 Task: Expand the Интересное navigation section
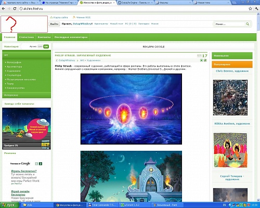click(27, 95)
